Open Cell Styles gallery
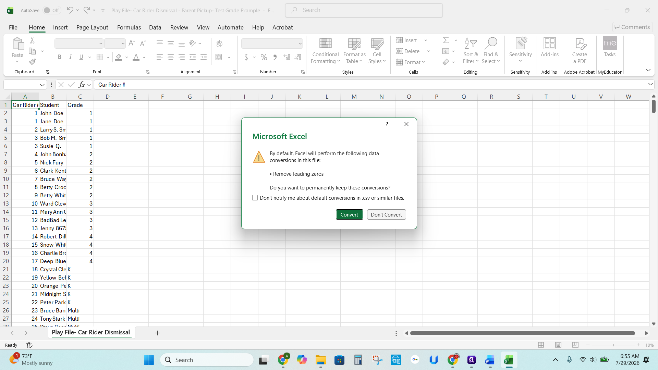Image resolution: width=658 pixels, height=370 pixels. point(377,51)
